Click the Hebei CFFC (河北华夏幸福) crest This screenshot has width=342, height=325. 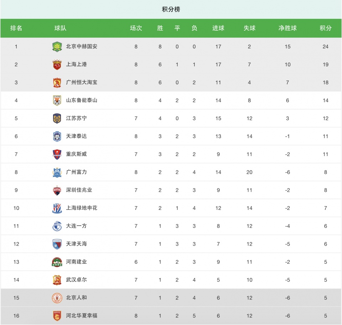coord(57,316)
